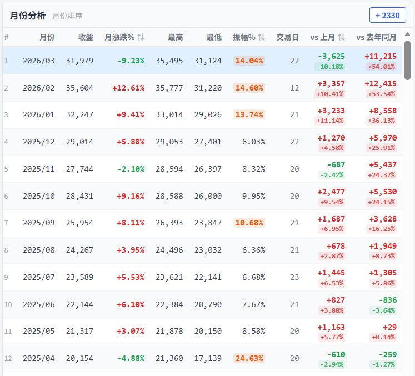
Task: Select the 2025/10 month cell
Action: (39, 197)
